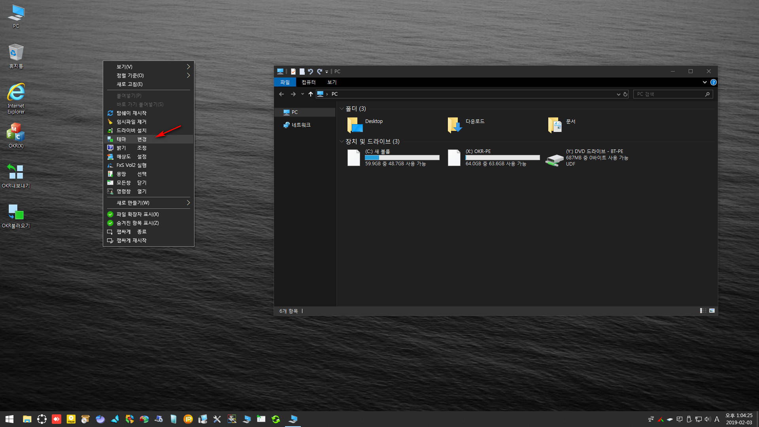Select the 휴지통 recycle bin desktop icon
This screenshot has width=759, height=427.
tap(16, 56)
